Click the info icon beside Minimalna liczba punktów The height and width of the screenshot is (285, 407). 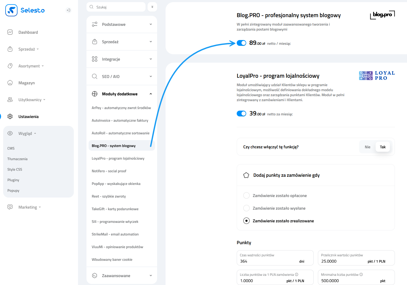[x=361, y=274]
